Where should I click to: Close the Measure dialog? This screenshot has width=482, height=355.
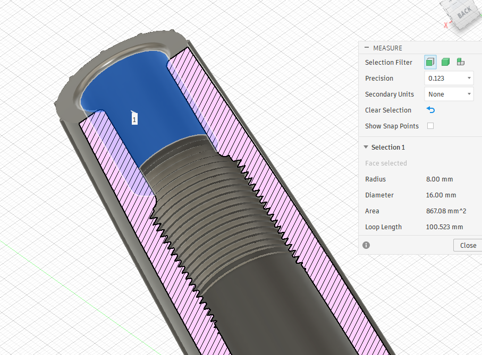coord(468,245)
